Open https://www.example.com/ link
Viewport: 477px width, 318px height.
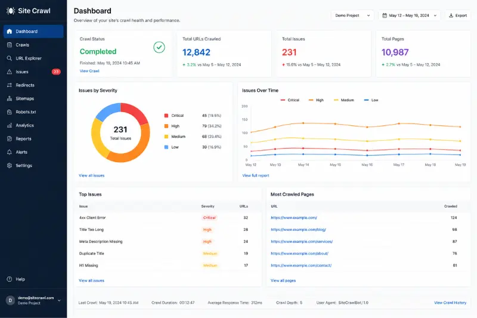tap(294, 218)
